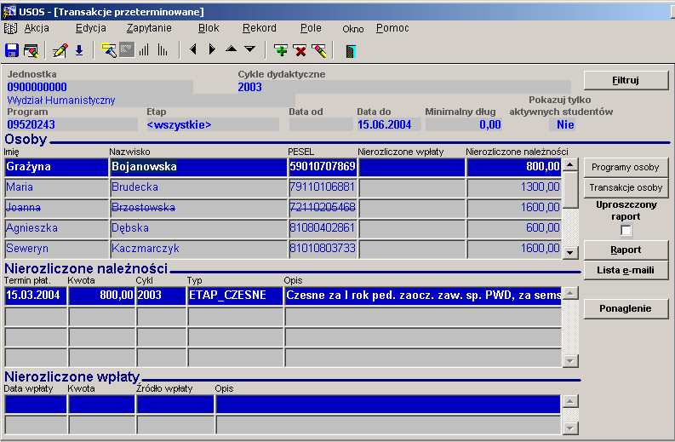
Task: Tick the Uproszczony raport checkbox
Action: pos(626,230)
